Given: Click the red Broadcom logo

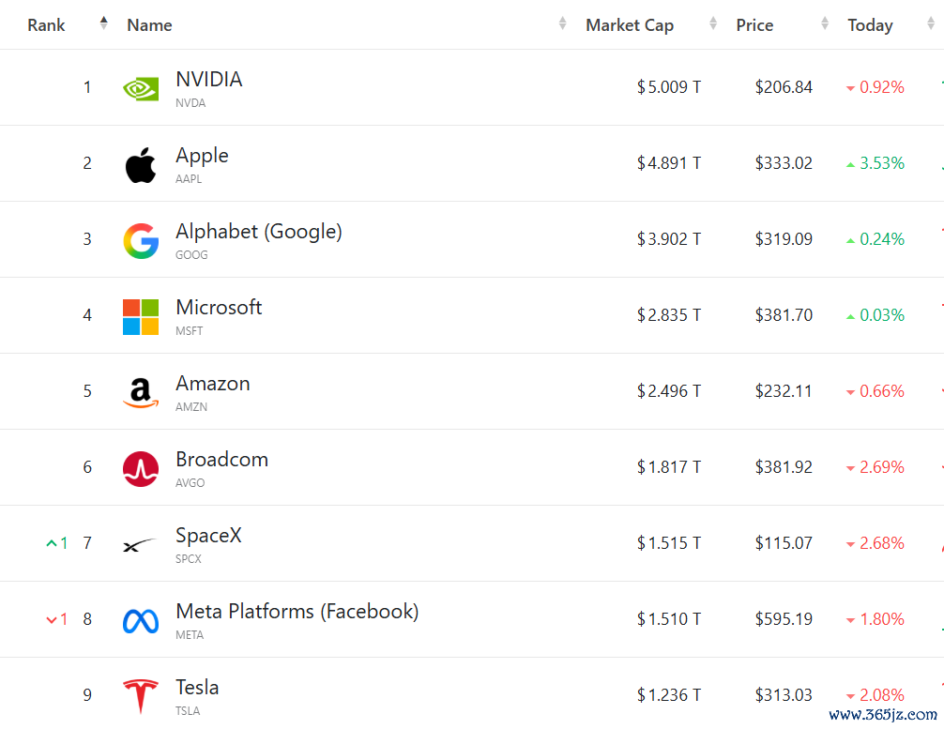Looking at the screenshot, I should pos(141,469).
